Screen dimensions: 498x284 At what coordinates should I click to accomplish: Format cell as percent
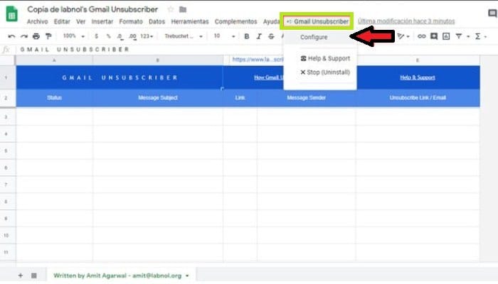point(108,36)
